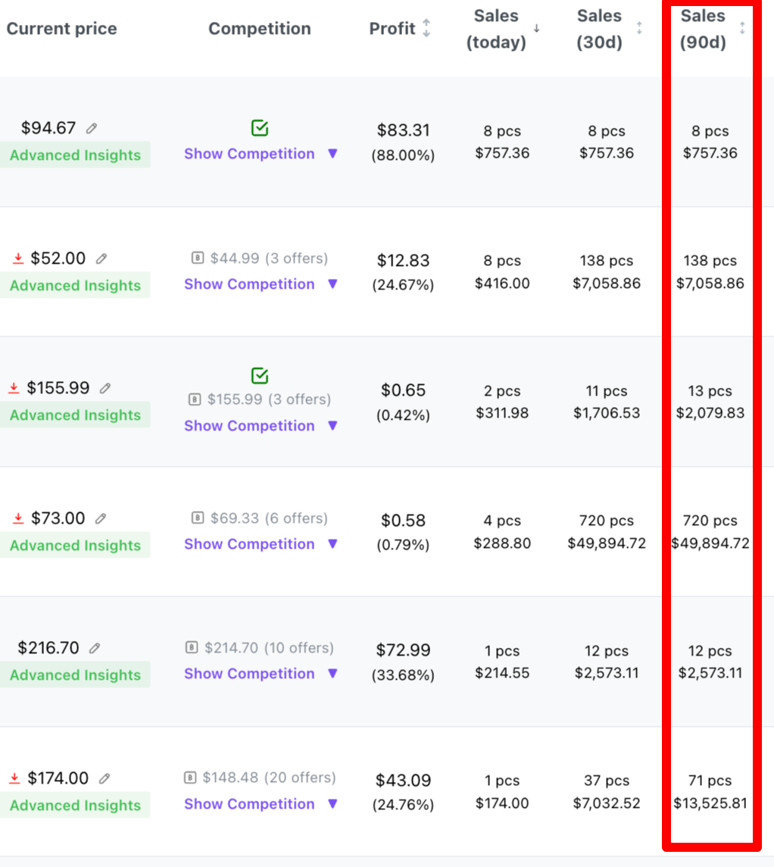Toggle green checkbox above $155.99 offers
Image resolution: width=774 pixels, height=867 pixels.
(260, 375)
